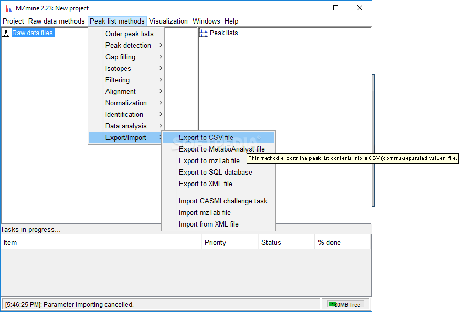Expand the Normalization submenu

126,103
